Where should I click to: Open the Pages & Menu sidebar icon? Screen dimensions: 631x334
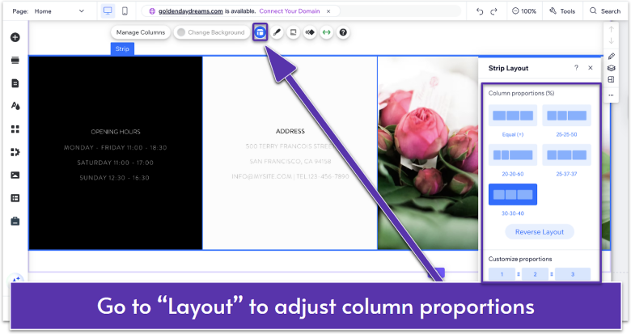(x=15, y=83)
